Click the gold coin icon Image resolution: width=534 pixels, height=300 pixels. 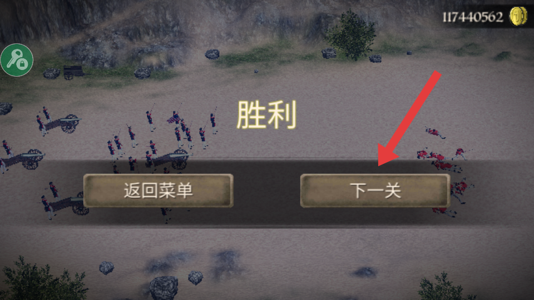[518, 16]
